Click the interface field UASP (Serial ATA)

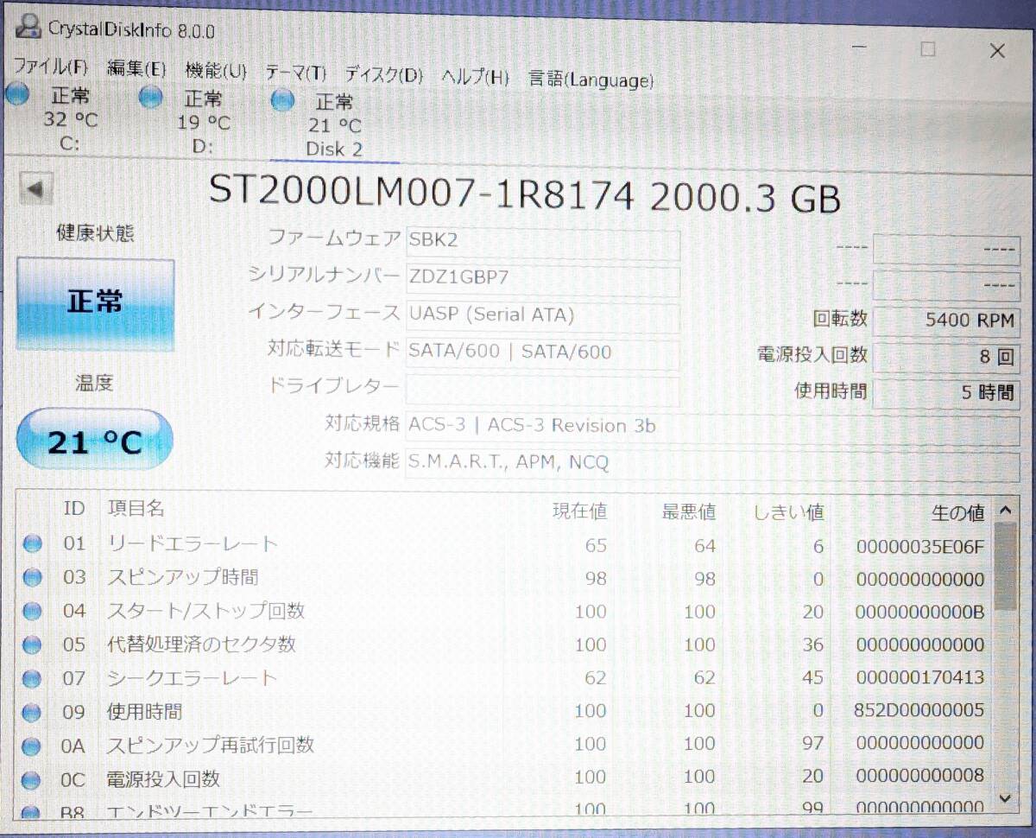pos(542,315)
